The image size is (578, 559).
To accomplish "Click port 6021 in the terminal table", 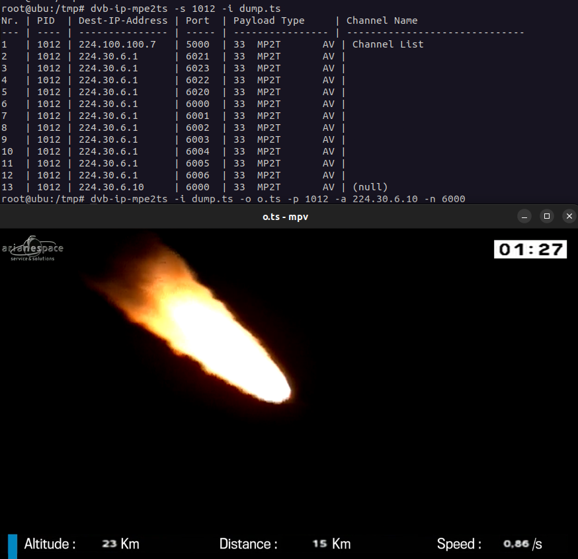I will pyautogui.click(x=198, y=56).
